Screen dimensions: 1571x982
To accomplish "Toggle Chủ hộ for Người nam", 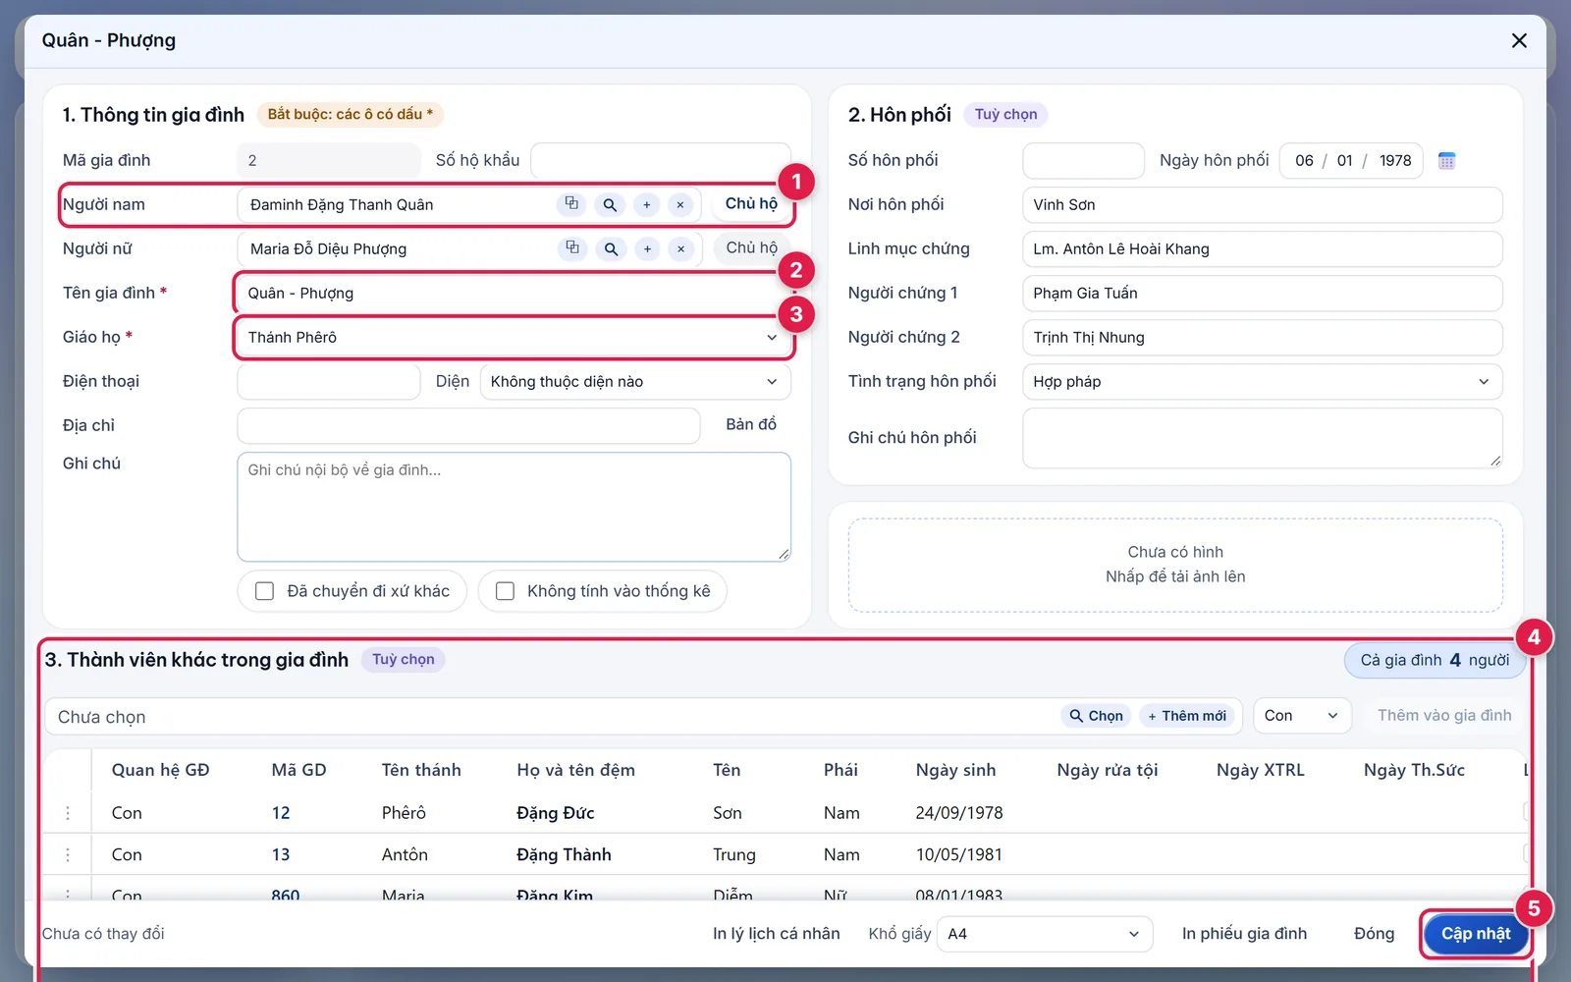I will (751, 203).
